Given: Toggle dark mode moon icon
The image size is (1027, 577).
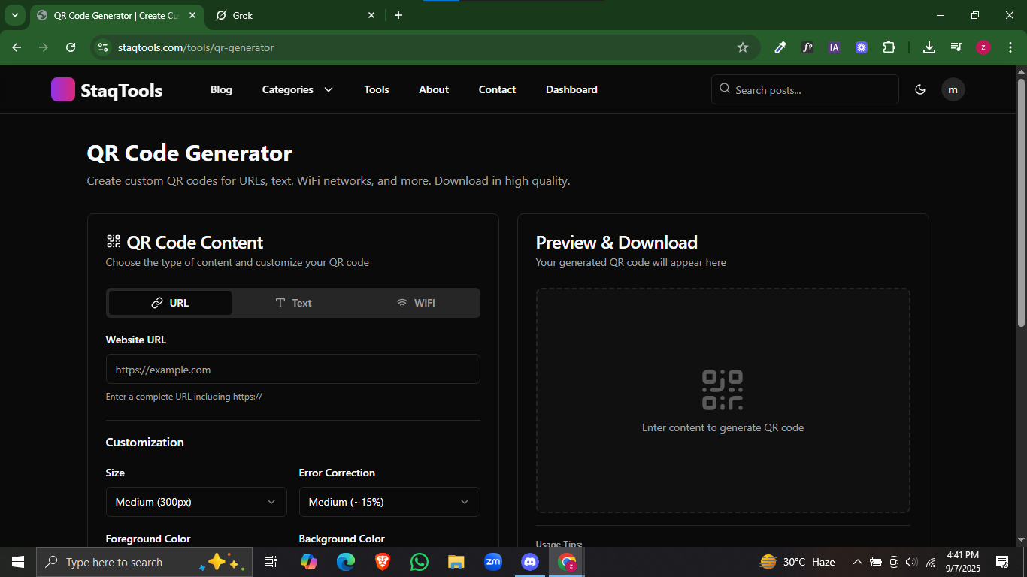Looking at the screenshot, I should click(x=920, y=89).
